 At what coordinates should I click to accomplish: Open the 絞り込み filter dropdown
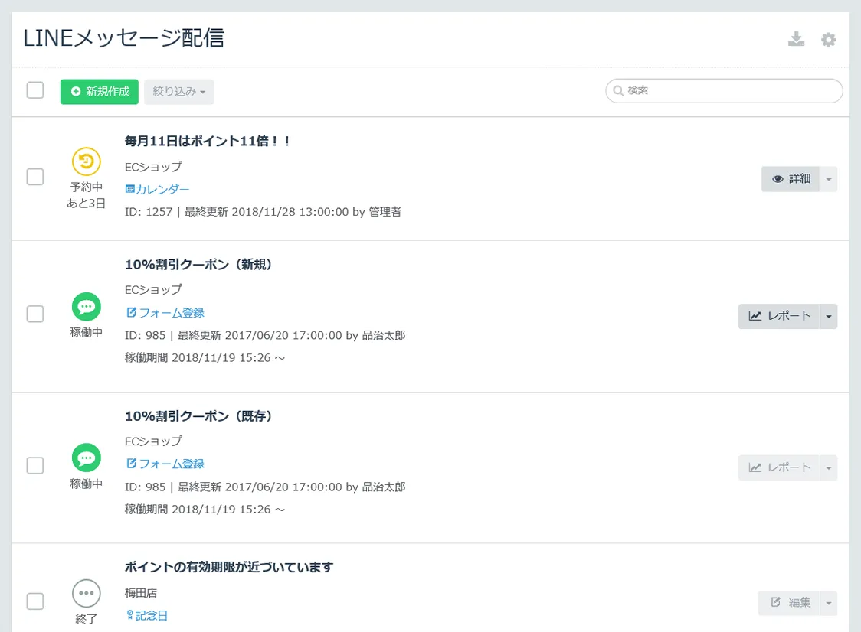179,92
